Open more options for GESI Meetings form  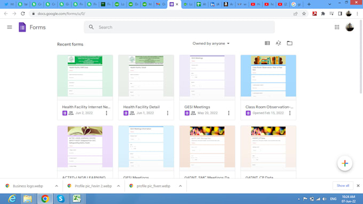coord(228,113)
